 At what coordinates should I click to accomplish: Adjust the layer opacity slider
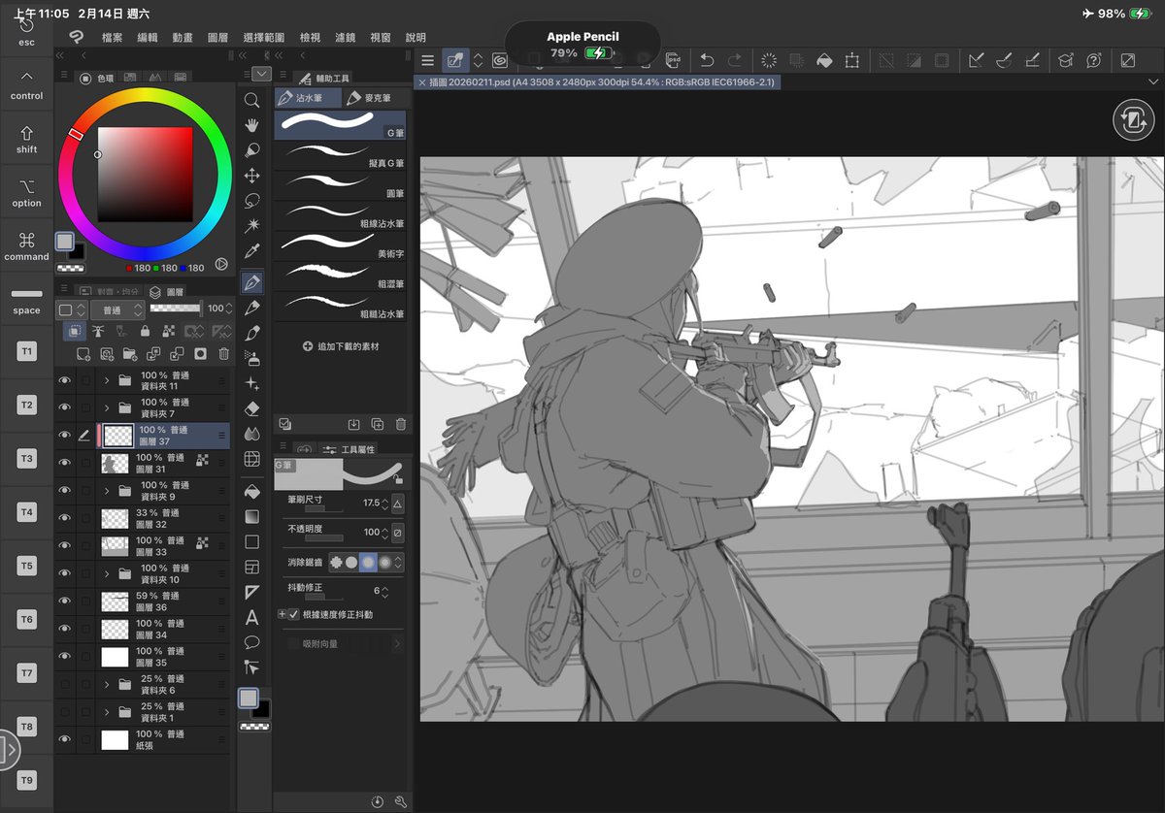coord(175,309)
